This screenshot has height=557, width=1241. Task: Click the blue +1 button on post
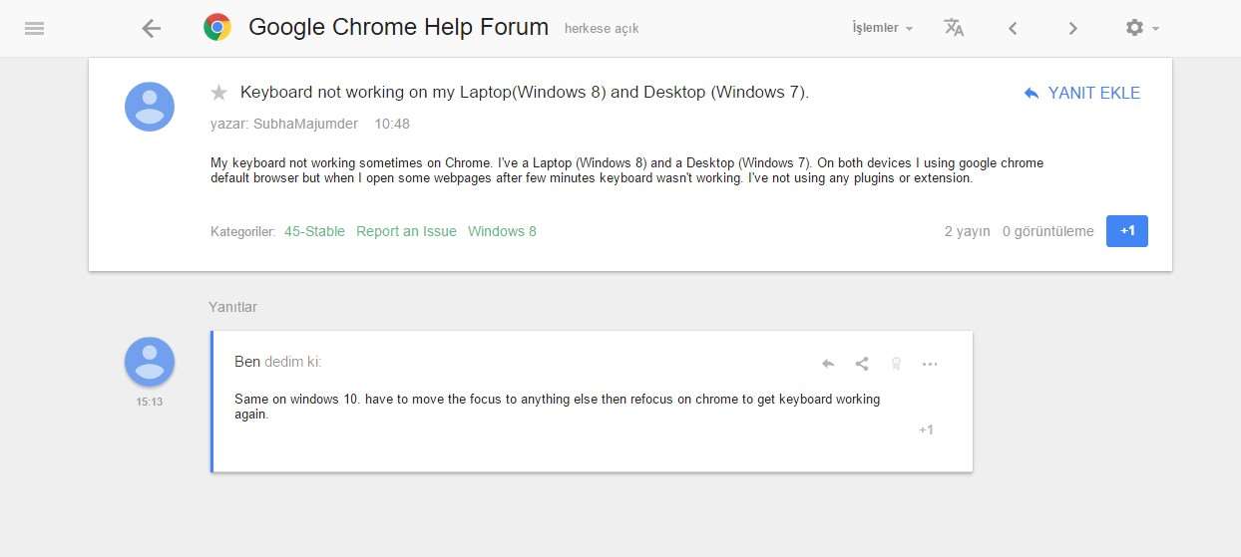[x=1127, y=231]
